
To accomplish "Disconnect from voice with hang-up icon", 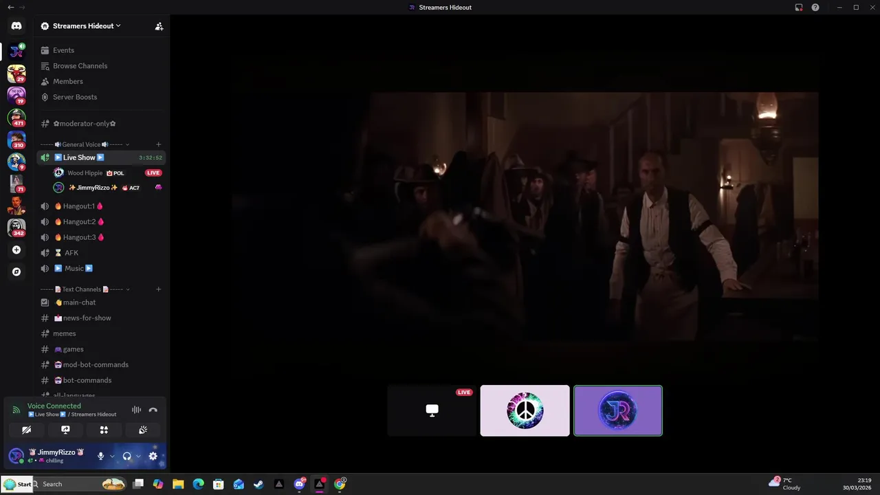I will pos(153,410).
